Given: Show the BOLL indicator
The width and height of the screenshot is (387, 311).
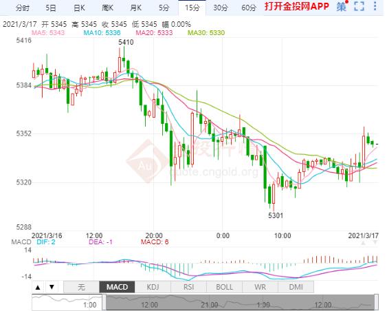Looking at the screenshot, I should [x=224, y=287].
